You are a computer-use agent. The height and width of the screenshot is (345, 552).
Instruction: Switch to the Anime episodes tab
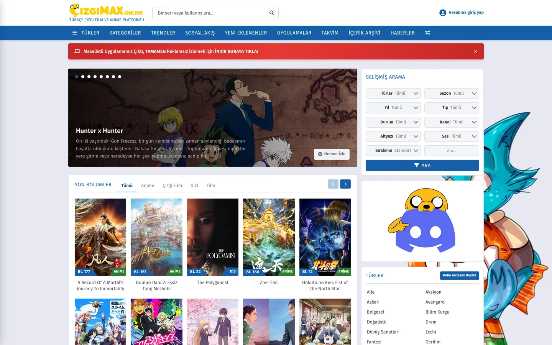tap(148, 186)
